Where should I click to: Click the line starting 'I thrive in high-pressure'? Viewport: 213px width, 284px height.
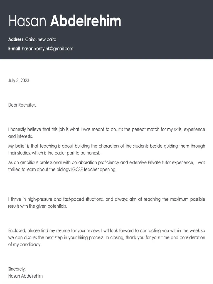[x=106, y=199]
